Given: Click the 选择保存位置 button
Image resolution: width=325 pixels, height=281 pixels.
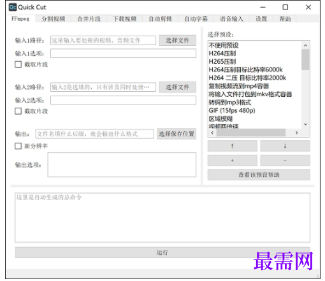Looking at the screenshot, I should tap(177, 134).
